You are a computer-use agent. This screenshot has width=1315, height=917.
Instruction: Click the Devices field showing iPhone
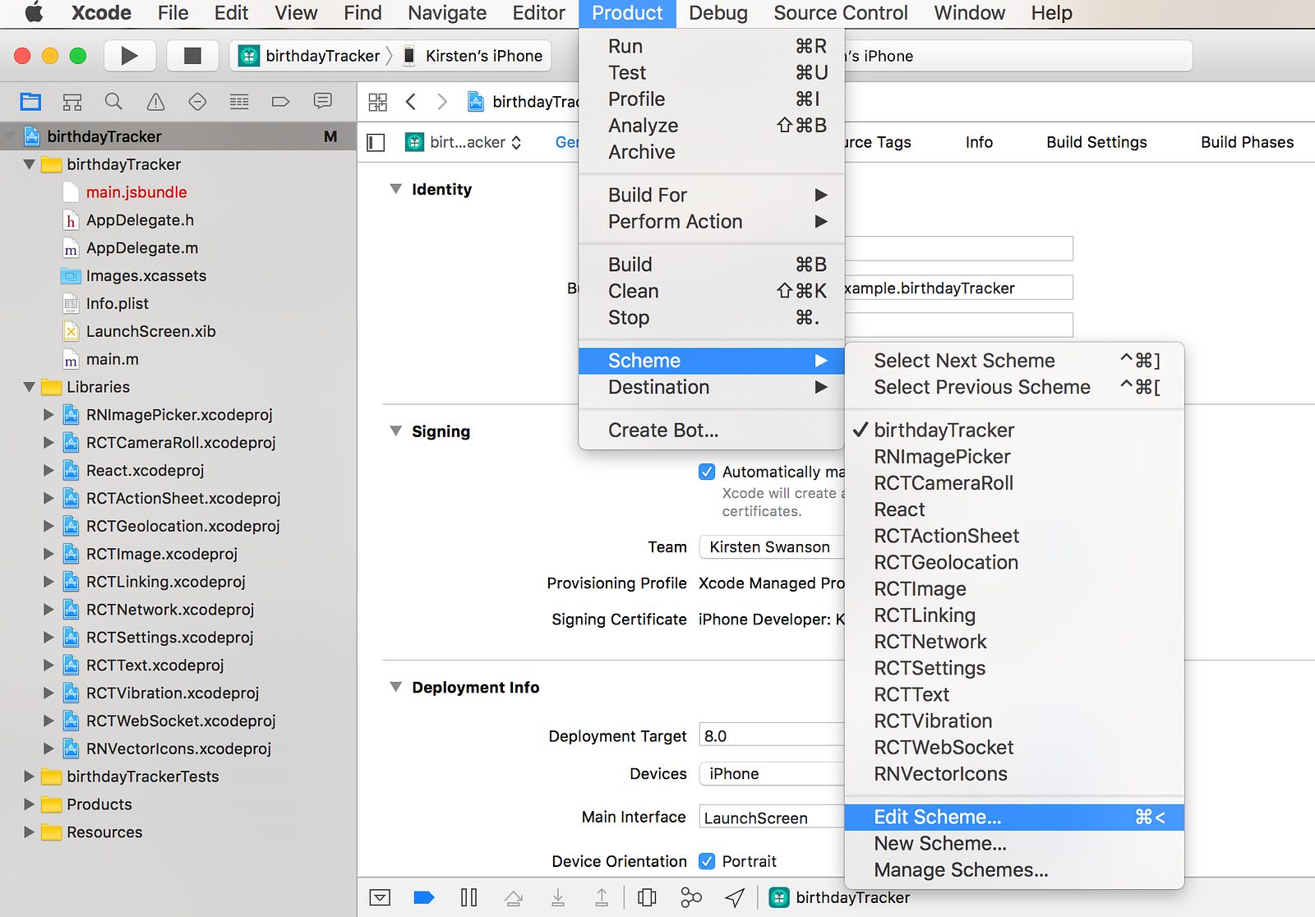(772, 774)
